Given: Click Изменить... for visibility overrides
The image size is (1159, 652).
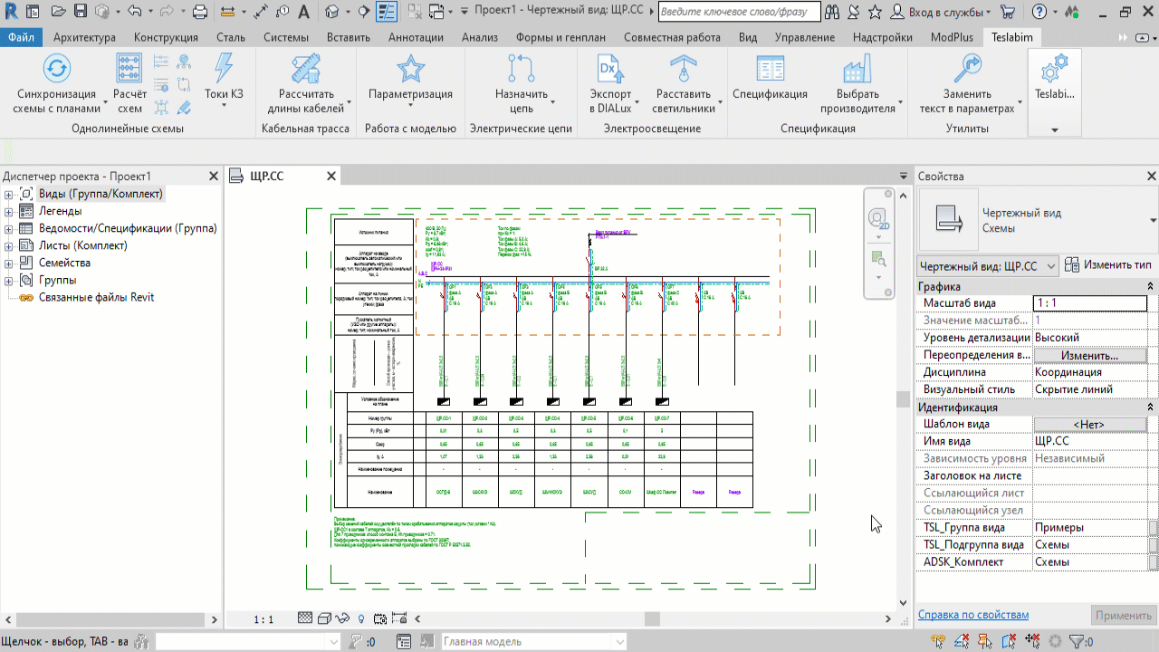Looking at the screenshot, I should 1090,356.
